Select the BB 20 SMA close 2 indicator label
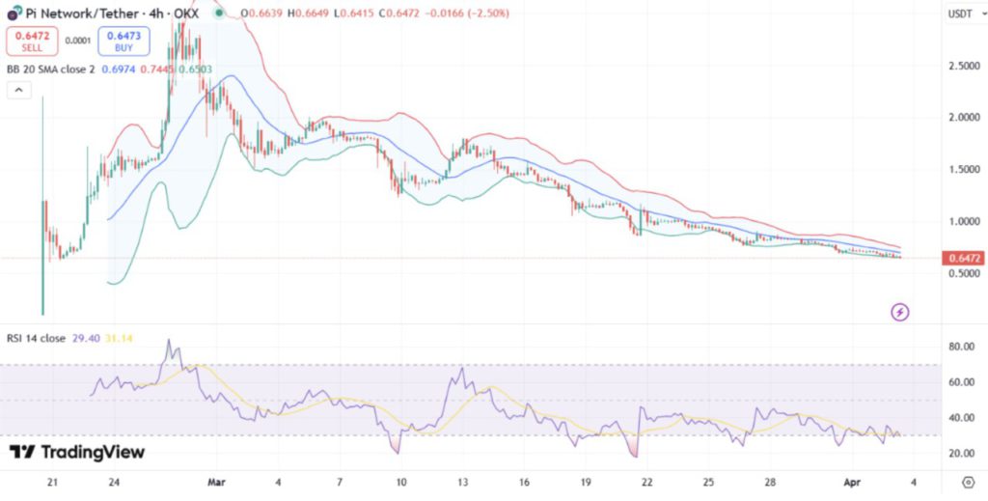 pyautogui.click(x=50, y=70)
